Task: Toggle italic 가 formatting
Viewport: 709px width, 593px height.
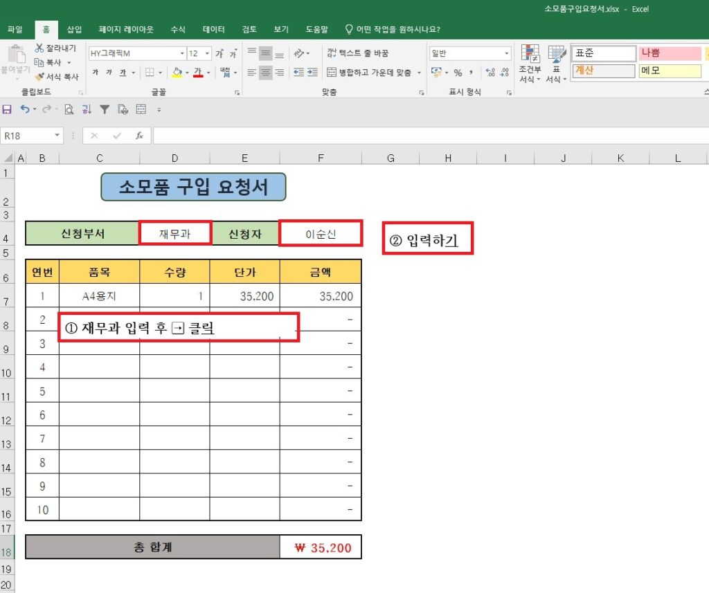Action: click(109, 73)
